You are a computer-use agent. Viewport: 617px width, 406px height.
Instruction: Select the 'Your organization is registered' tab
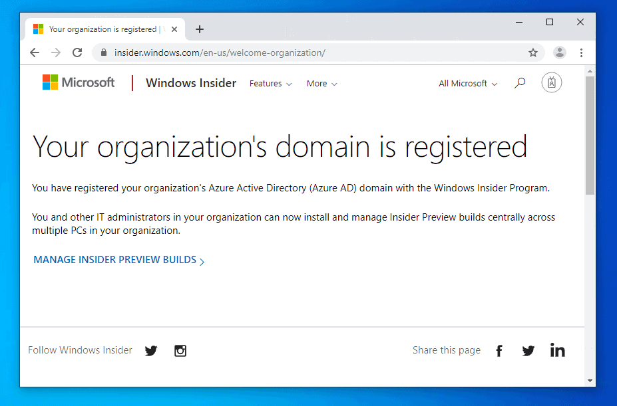(105, 29)
